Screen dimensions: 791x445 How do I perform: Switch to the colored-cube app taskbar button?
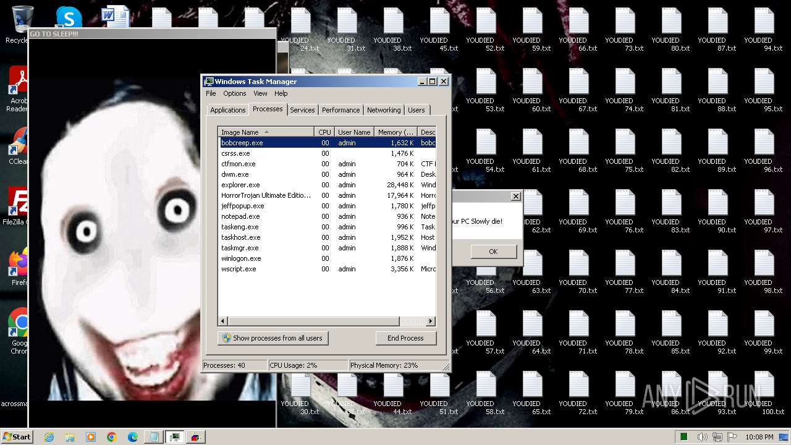coord(196,437)
